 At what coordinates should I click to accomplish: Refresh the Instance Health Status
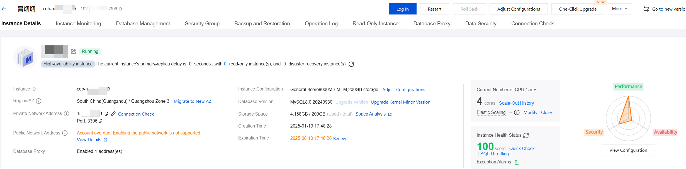tap(526, 135)
